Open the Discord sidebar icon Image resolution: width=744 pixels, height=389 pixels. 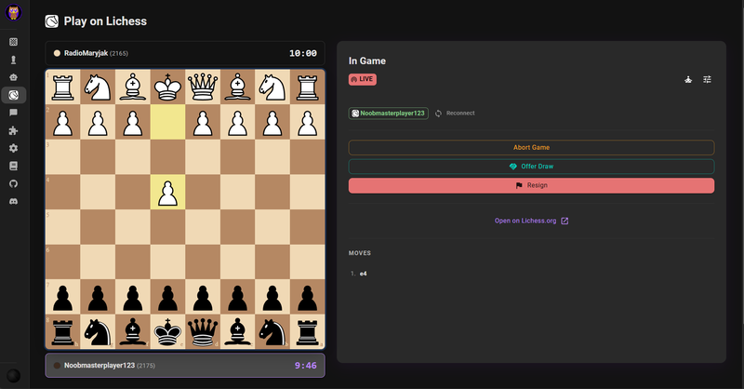13,201
